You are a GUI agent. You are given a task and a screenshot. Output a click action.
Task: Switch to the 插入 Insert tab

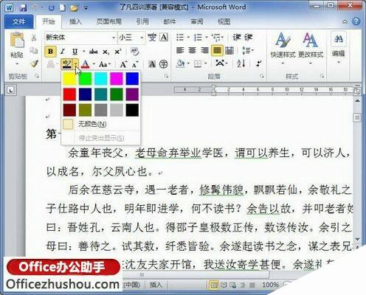pyautogui.click(x=75, y=21)
